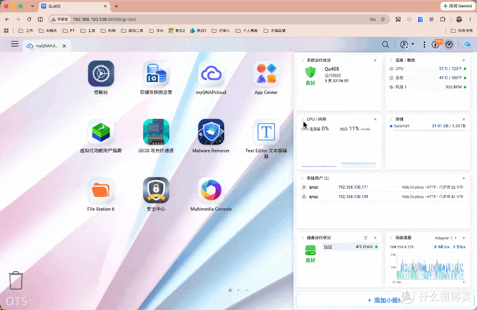Screen dimensions: 477x310
Task: Launch Multimedia Console
Action: tap(211, 190)
